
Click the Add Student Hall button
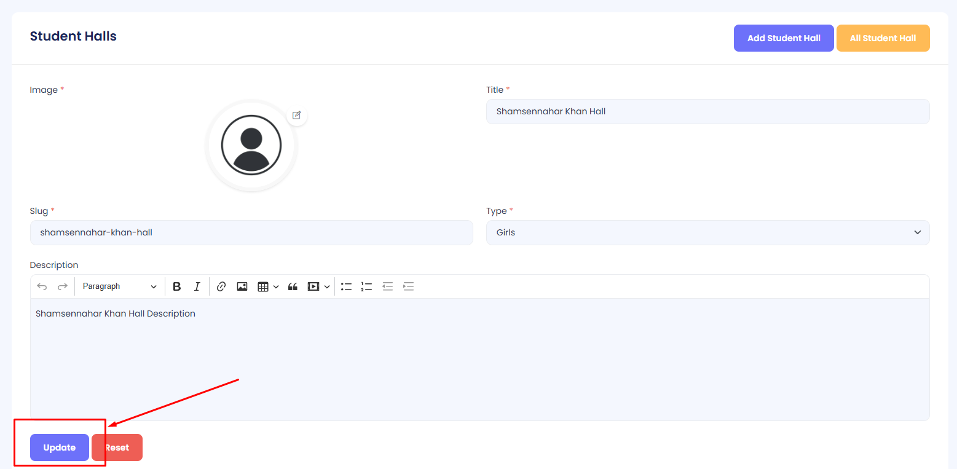pos(784,38)
